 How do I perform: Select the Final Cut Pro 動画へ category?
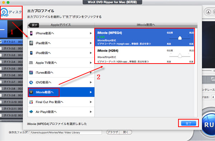[x=61, y=102]
